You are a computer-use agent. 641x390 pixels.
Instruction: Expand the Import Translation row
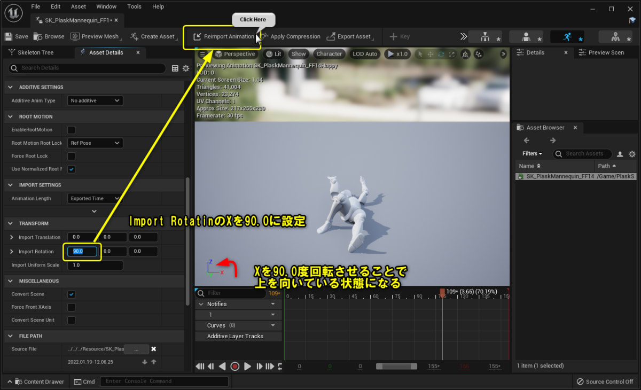pyautogui.click(x=12, y=237)
